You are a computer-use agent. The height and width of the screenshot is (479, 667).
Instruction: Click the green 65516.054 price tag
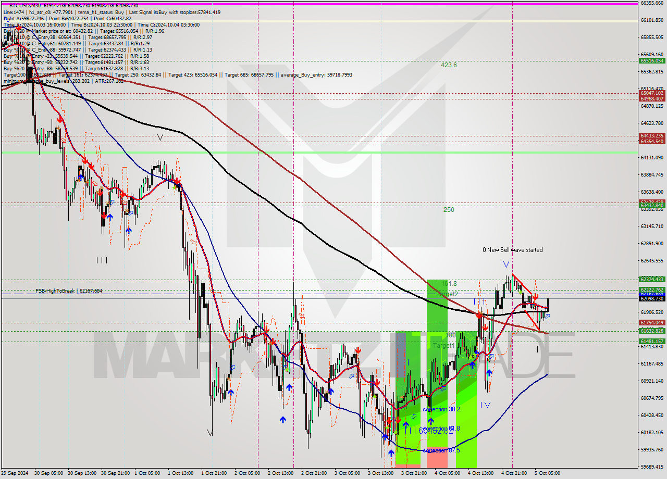click(x=652, y=60)
